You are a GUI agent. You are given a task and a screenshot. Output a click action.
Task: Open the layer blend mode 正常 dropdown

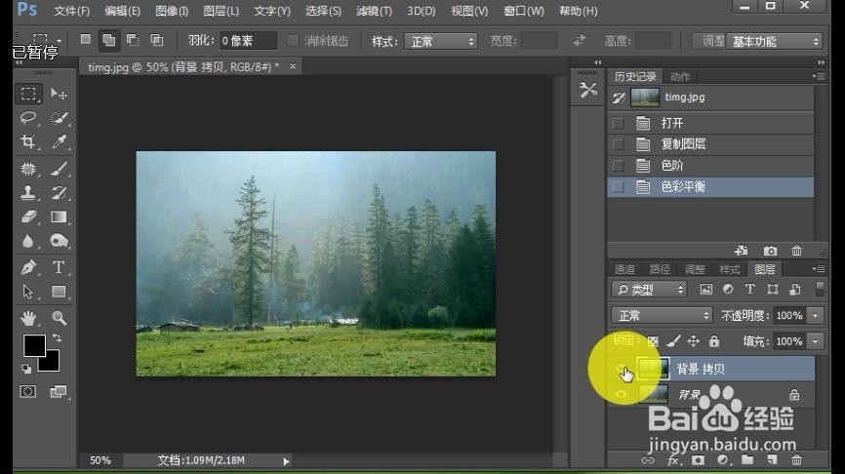tap(662, 315)
